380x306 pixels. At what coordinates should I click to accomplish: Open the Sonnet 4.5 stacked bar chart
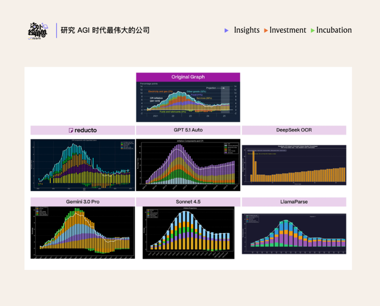(188, 232)
